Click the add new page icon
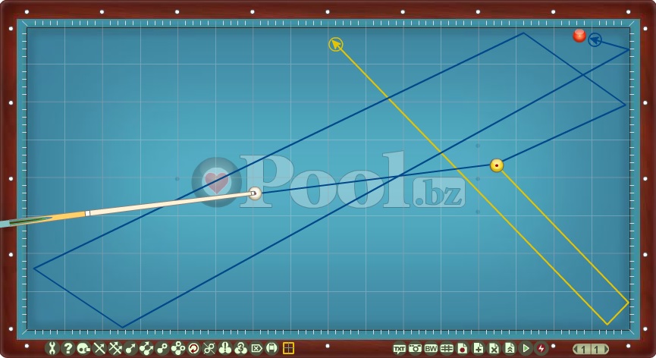Viewport: 656px width, 358px height. [x=479, y=349]
